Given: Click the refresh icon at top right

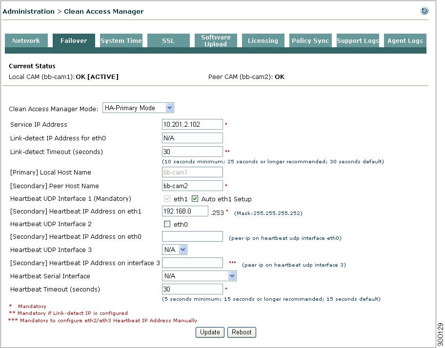Looking at the screenshot, I should (x=425, y=11).
